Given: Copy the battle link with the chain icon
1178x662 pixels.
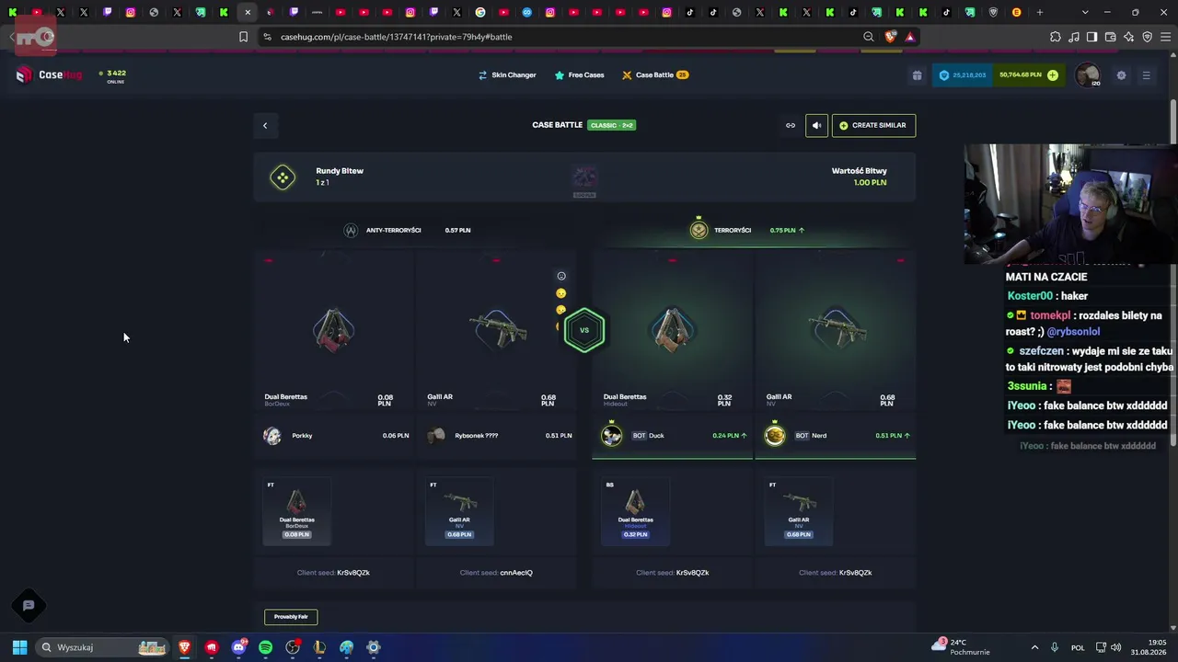Looking at the screenshot, I should tap(790, 125).
